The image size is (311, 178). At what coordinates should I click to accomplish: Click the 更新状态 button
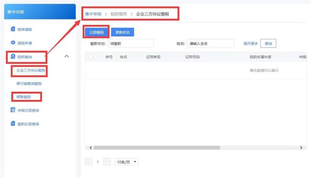point(122,32)
